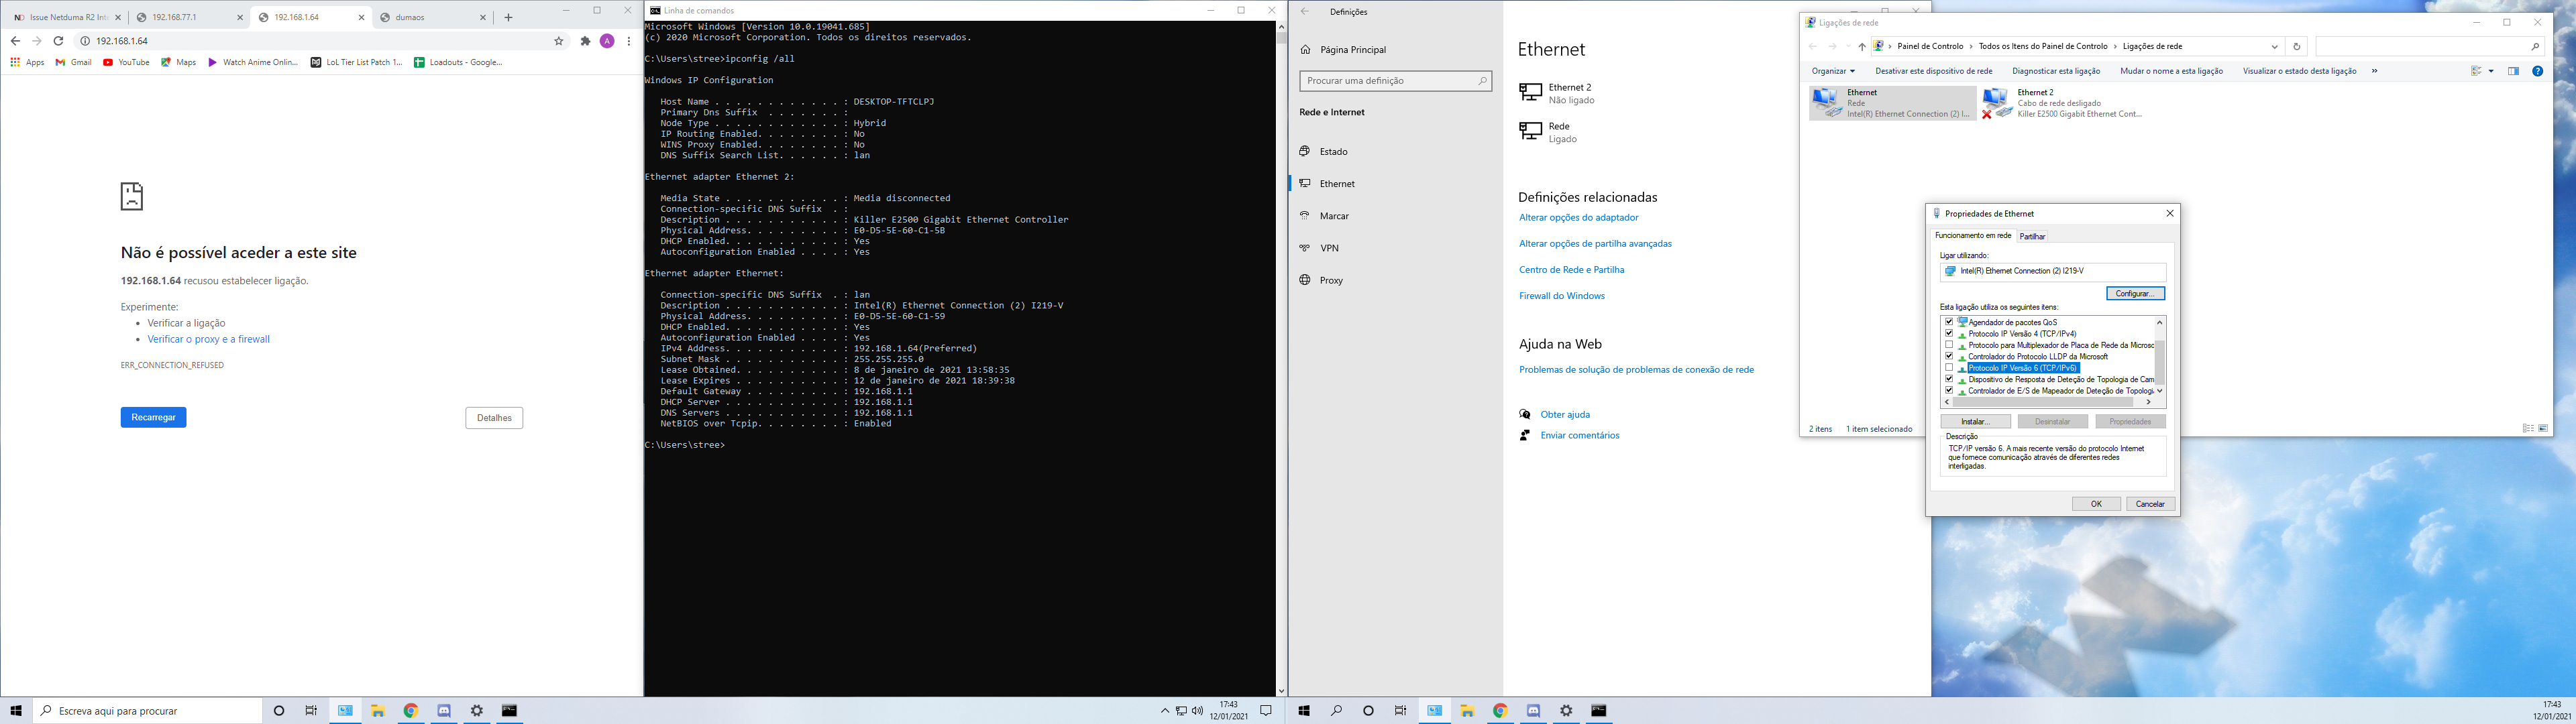Open Alterar opções do adaptador link
Image resolution: width=2576 pixels, height=724 pixels.
[1578, 218]
